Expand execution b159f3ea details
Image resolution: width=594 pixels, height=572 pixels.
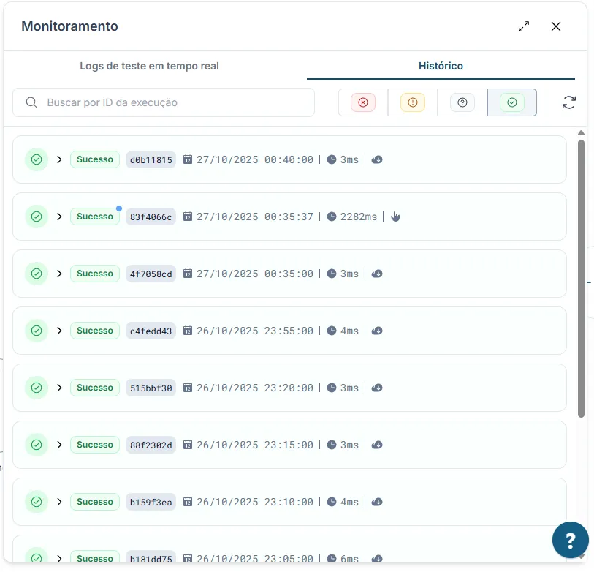[59, 502]
